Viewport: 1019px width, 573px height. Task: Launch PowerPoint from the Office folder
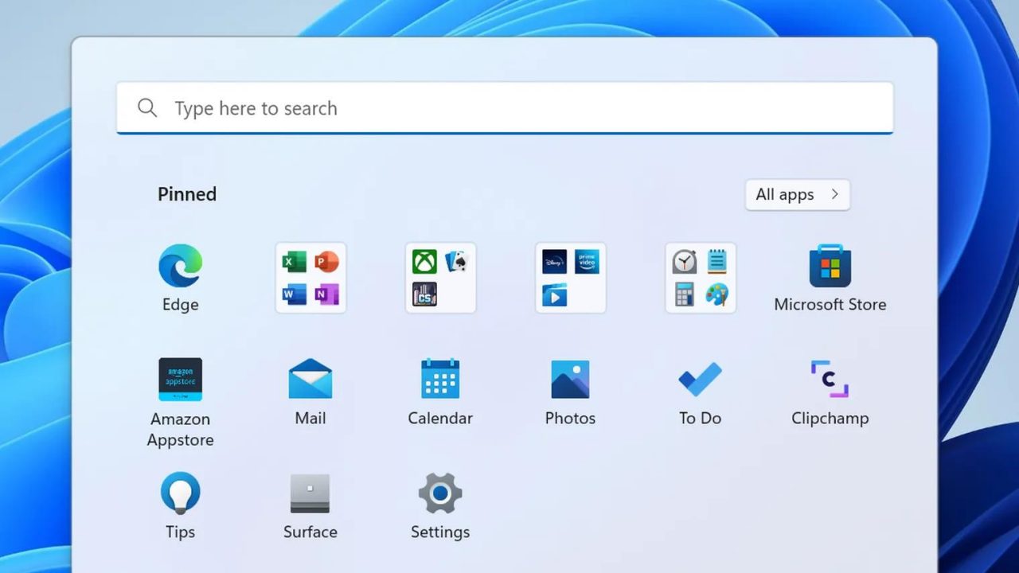(327, 261)
